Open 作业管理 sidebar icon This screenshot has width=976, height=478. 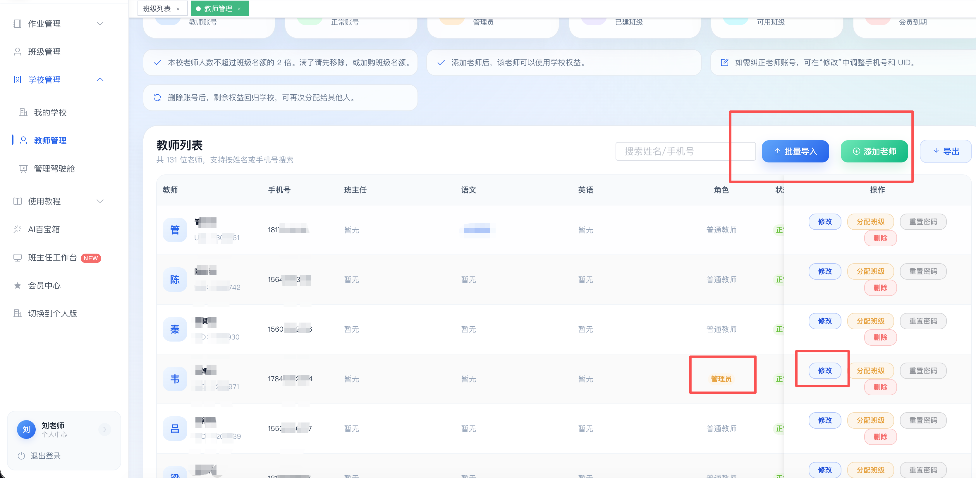tap(18, 24)
